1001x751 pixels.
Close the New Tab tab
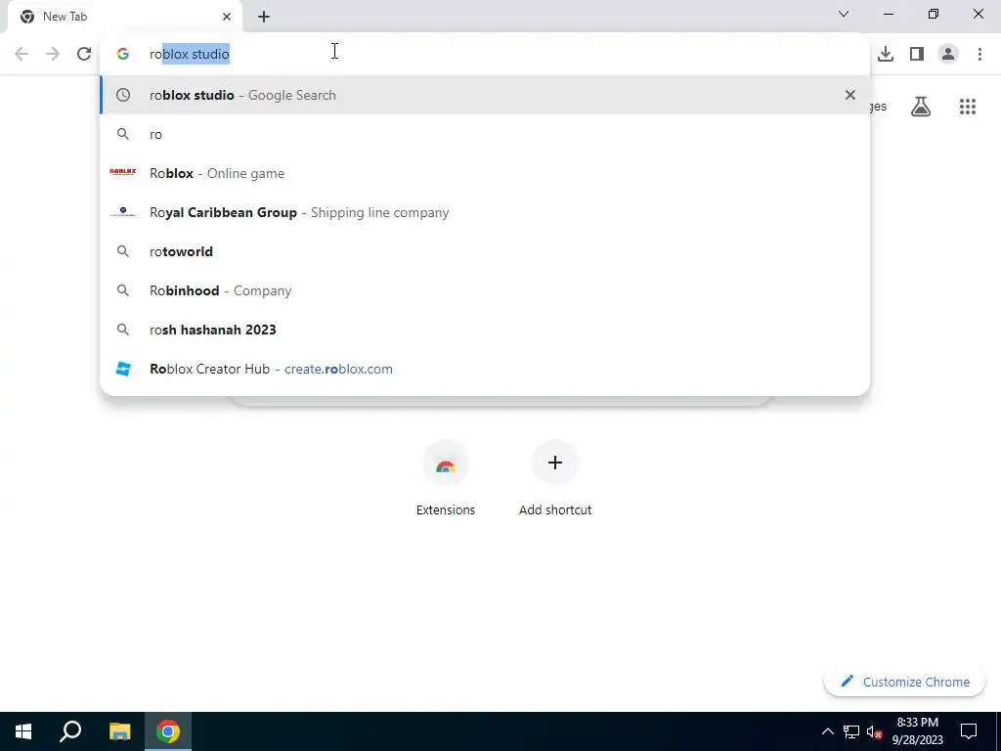(x=227, y=17)
